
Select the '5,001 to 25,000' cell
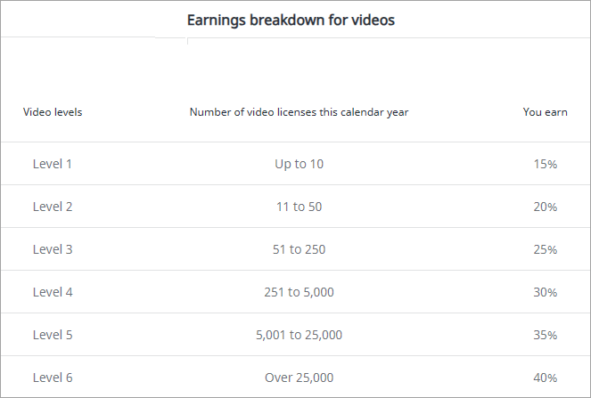point(299,335)
